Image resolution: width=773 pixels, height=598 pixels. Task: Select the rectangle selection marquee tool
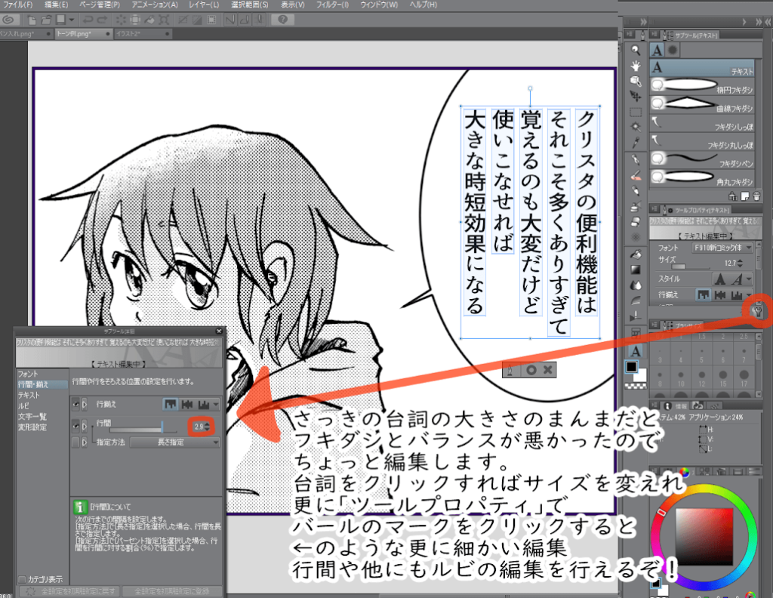tap(636, 112)
